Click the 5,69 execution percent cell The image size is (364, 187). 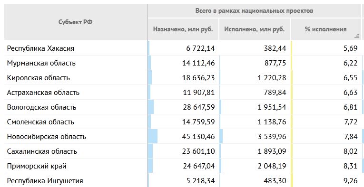coord(351,48)
